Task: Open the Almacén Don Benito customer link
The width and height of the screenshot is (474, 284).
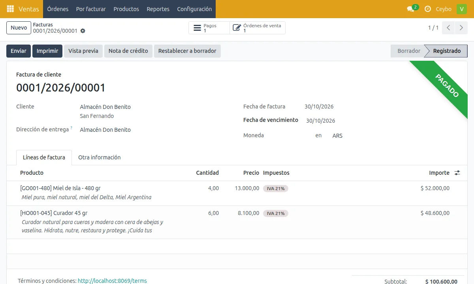Action: coord(105,107)
